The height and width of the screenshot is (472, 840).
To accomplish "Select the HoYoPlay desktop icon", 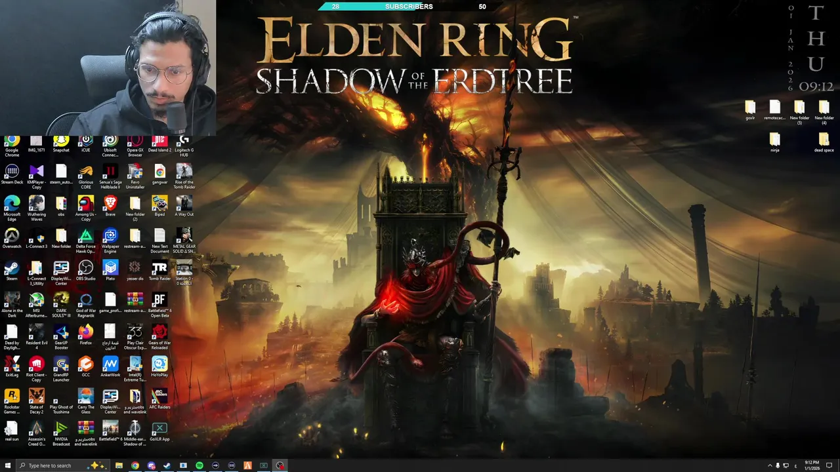I will coord(159,368).
